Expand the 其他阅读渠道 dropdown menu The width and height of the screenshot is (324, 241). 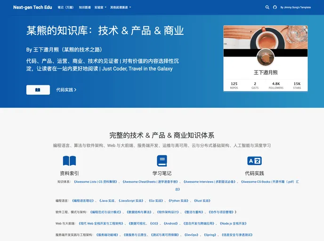120,8
